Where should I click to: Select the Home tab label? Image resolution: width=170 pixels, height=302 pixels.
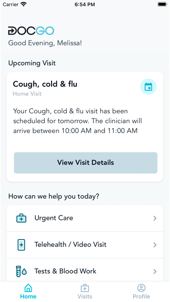pos(28,296)
